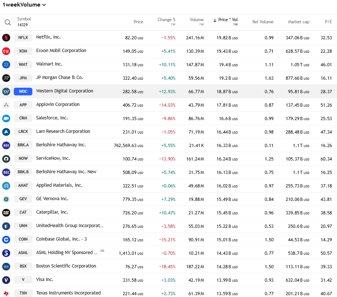This screenshot has height=297, width=337.
Task: Select the TXN ticker badge
Action: (x=23, y=293)
